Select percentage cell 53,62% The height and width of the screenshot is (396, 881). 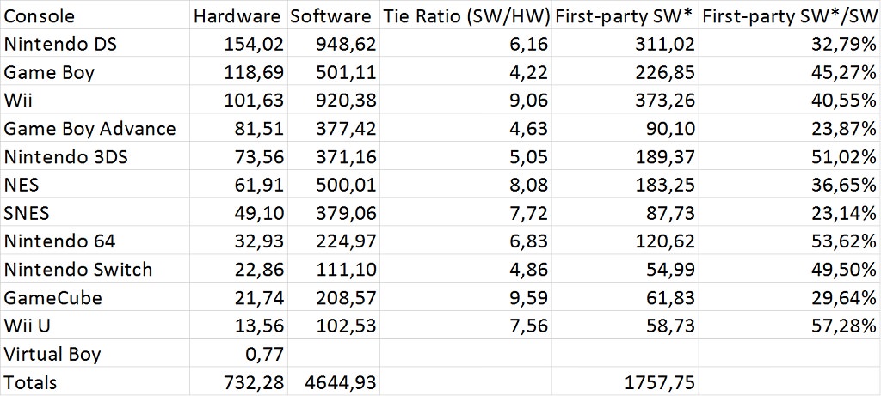coord(790,241)
